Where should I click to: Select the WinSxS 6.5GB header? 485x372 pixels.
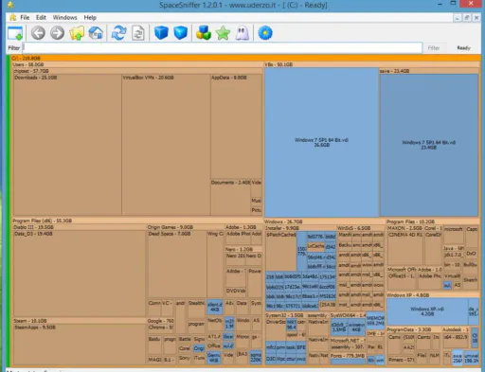click(x=361, y=228)
